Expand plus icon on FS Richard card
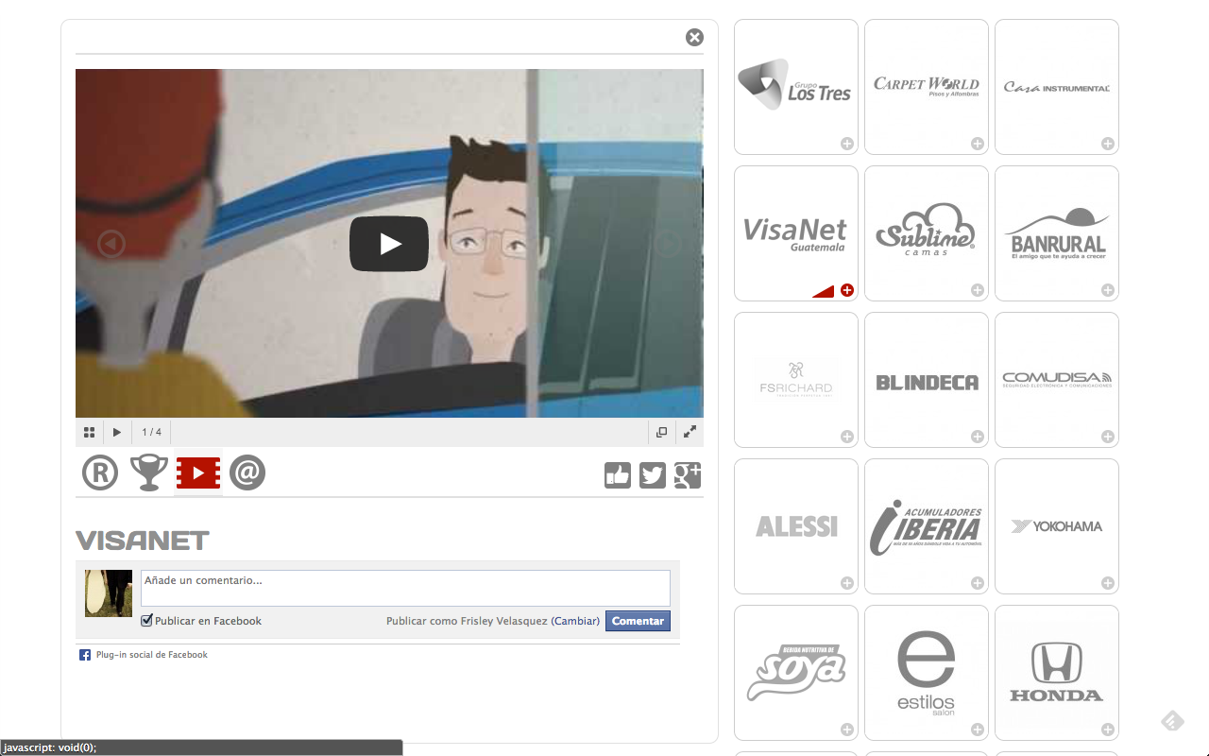1209x756 pixels. coord(847,437)
